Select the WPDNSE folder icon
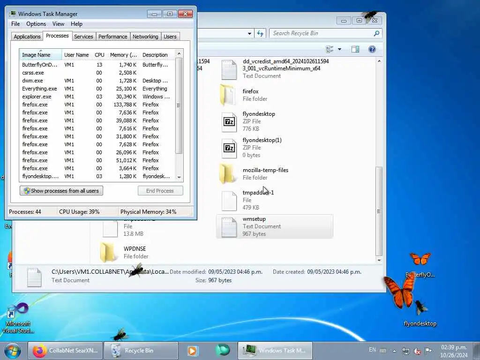The height and width of the screenshot is (360, 480). (x=108, y=253)
